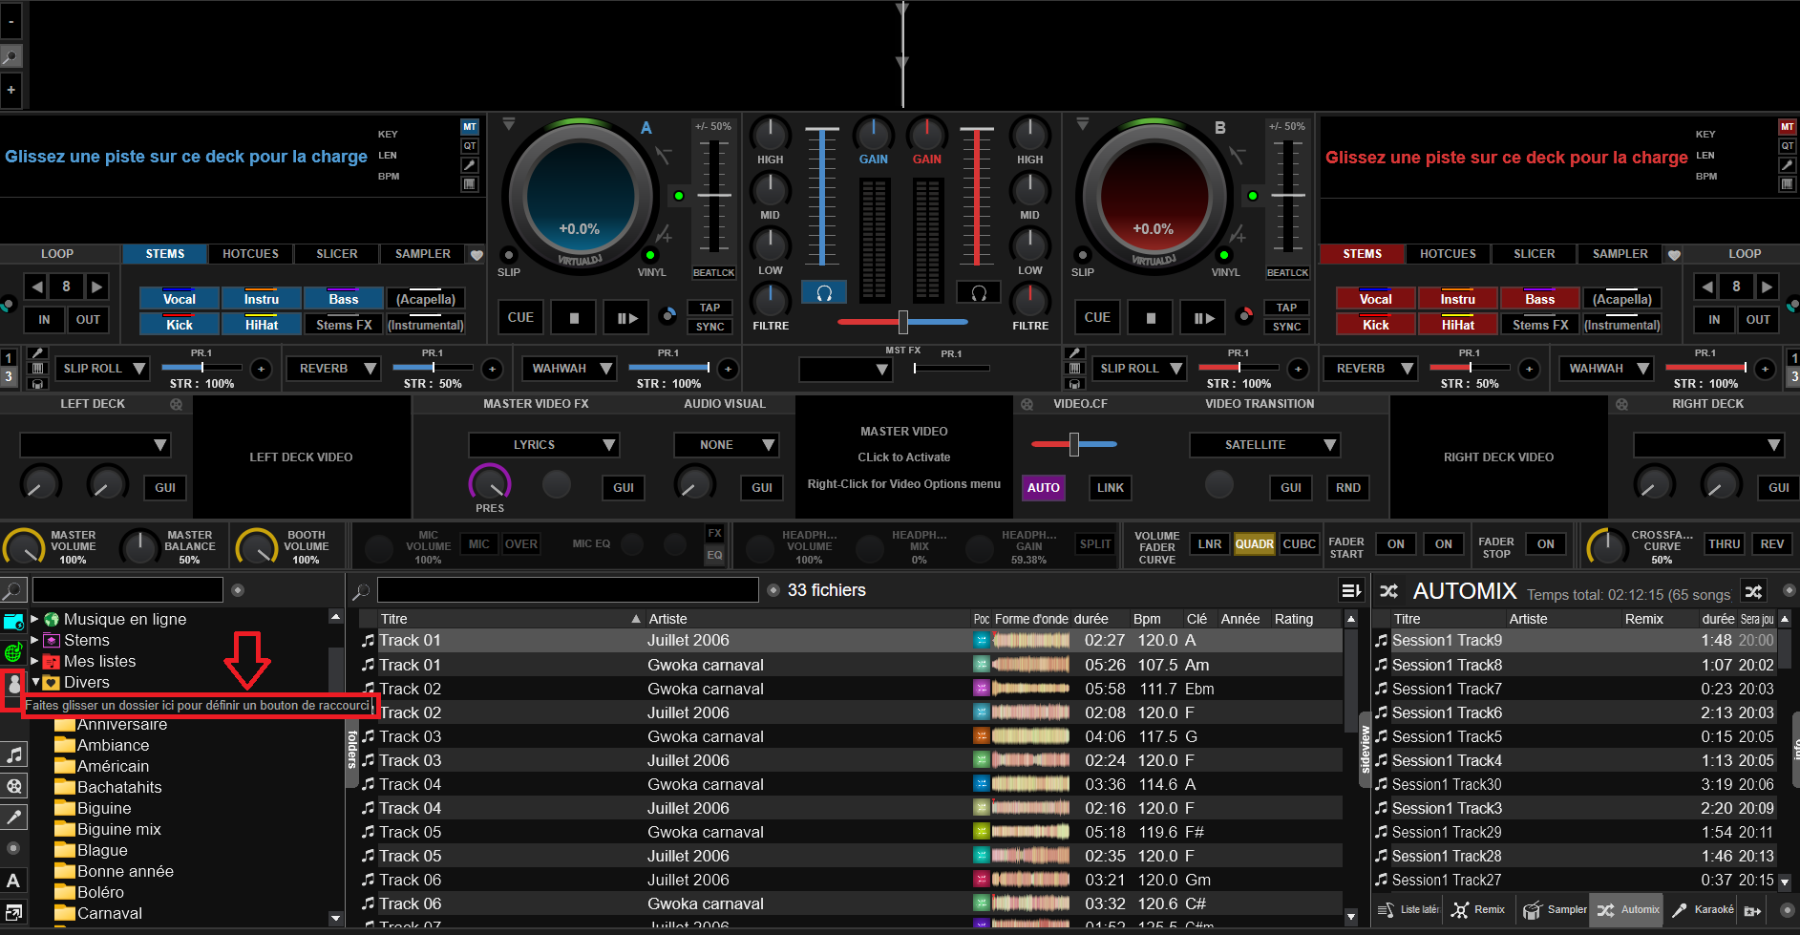Toggle the SPLIT headphone button
Image resolution: width=1800 pixels, height=935 pixels.
[1095, 544]
